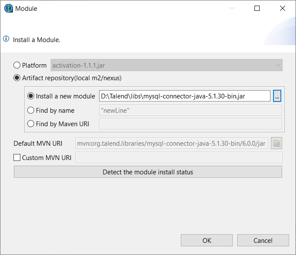Viewport: 296px width, 255px height.
Task: Click the Default MVN URI text field
Action: click(x=172, y=143)
